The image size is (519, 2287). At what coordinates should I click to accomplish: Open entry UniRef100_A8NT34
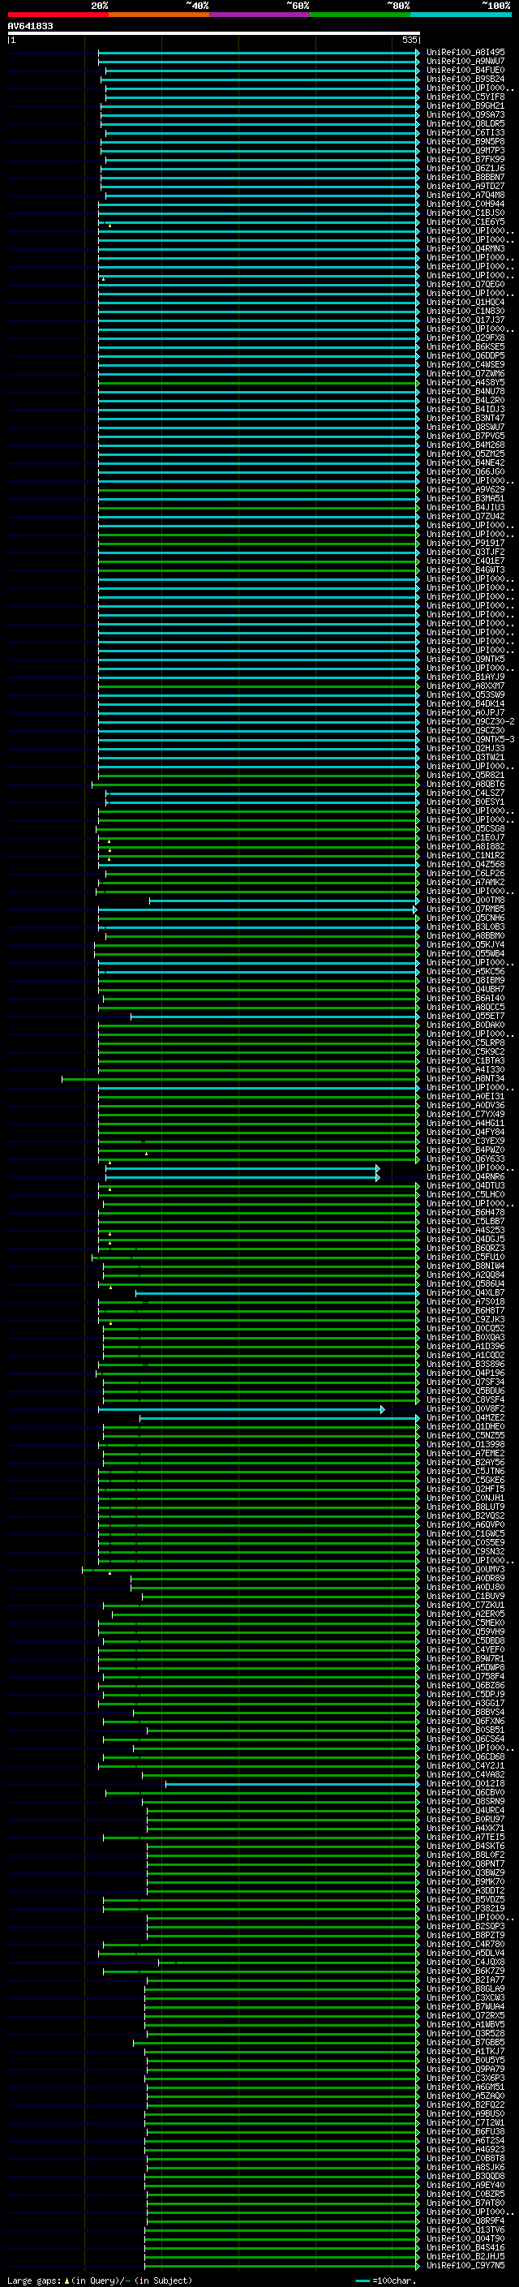point(465,1079)
